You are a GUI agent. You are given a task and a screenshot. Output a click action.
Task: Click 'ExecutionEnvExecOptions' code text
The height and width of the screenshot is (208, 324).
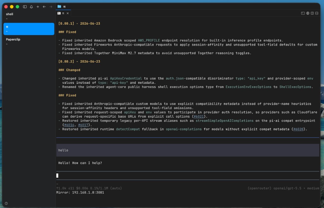[248, 87]
